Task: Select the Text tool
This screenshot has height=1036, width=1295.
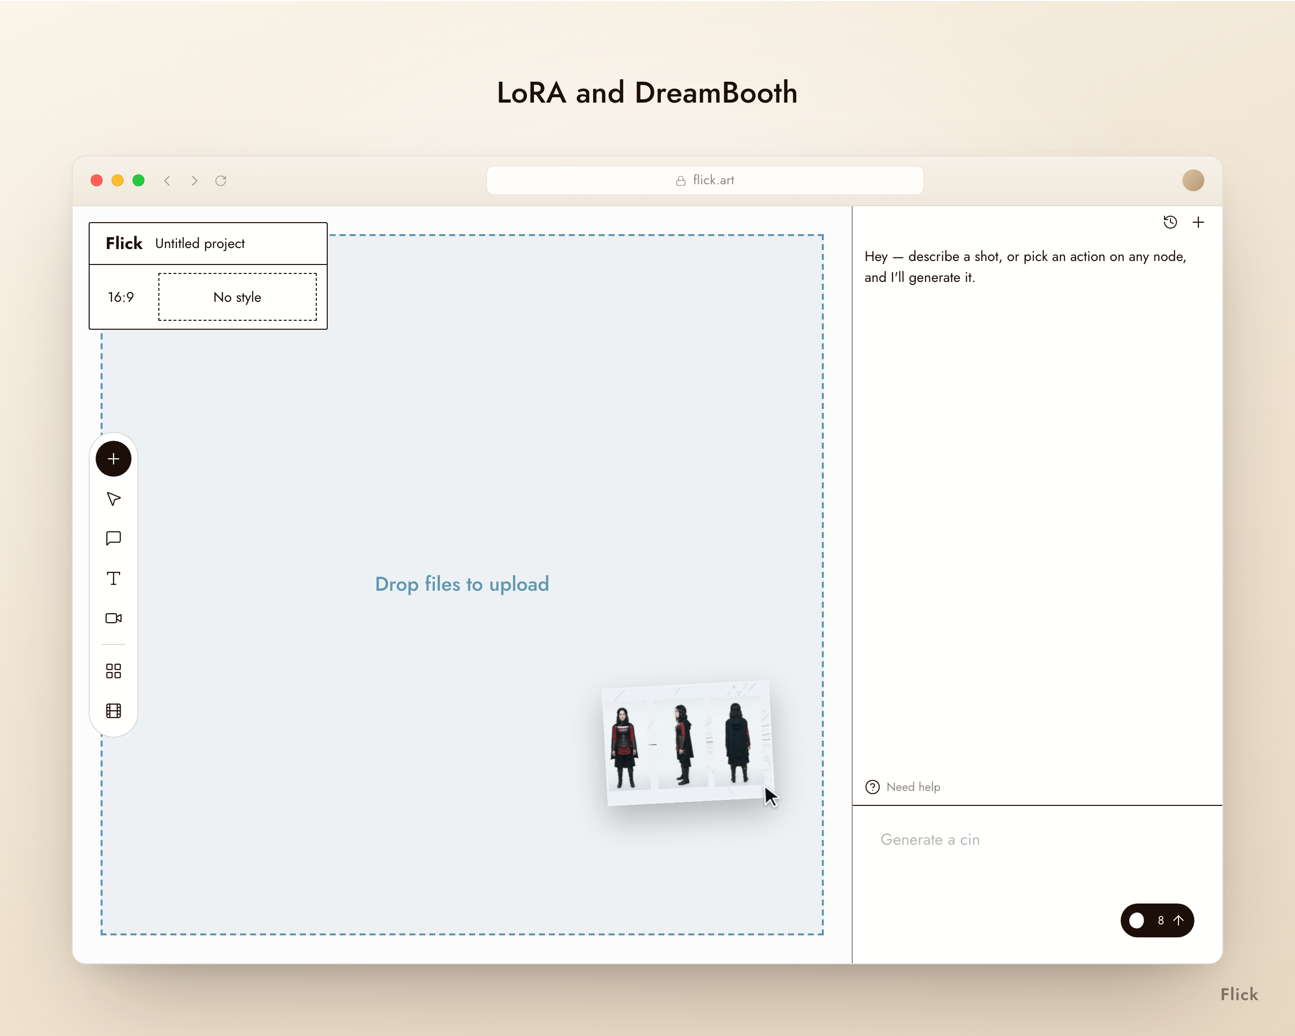Action: 114,578
